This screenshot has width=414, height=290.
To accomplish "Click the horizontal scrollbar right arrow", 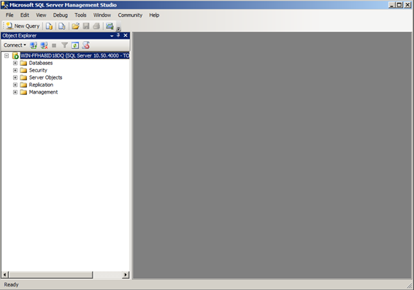I will pos(126,275).
